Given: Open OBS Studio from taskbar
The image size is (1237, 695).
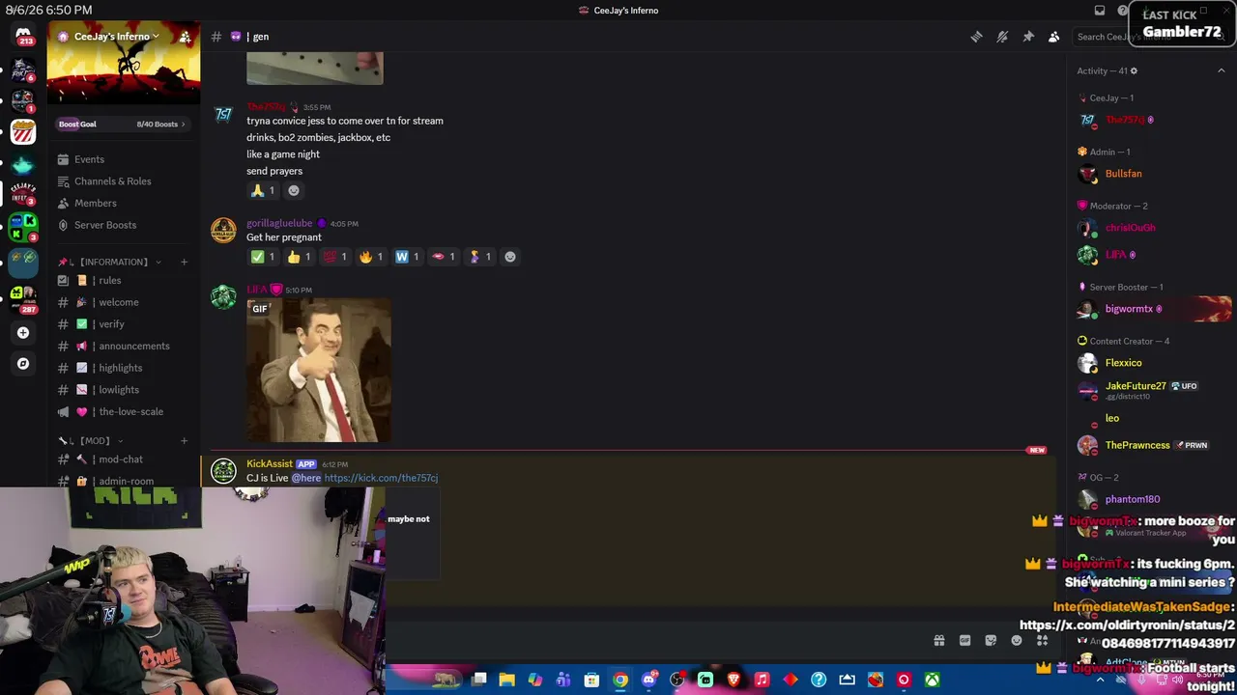Looking at the screenshot, I should [676, 681].
